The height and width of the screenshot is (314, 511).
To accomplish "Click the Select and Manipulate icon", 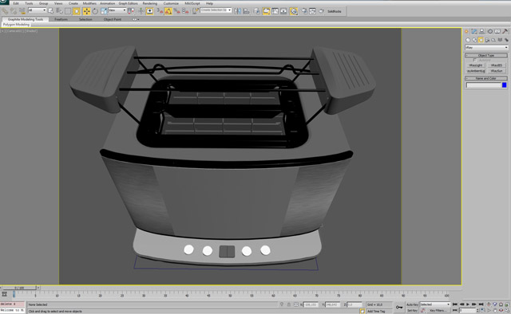I will point(141,11).
